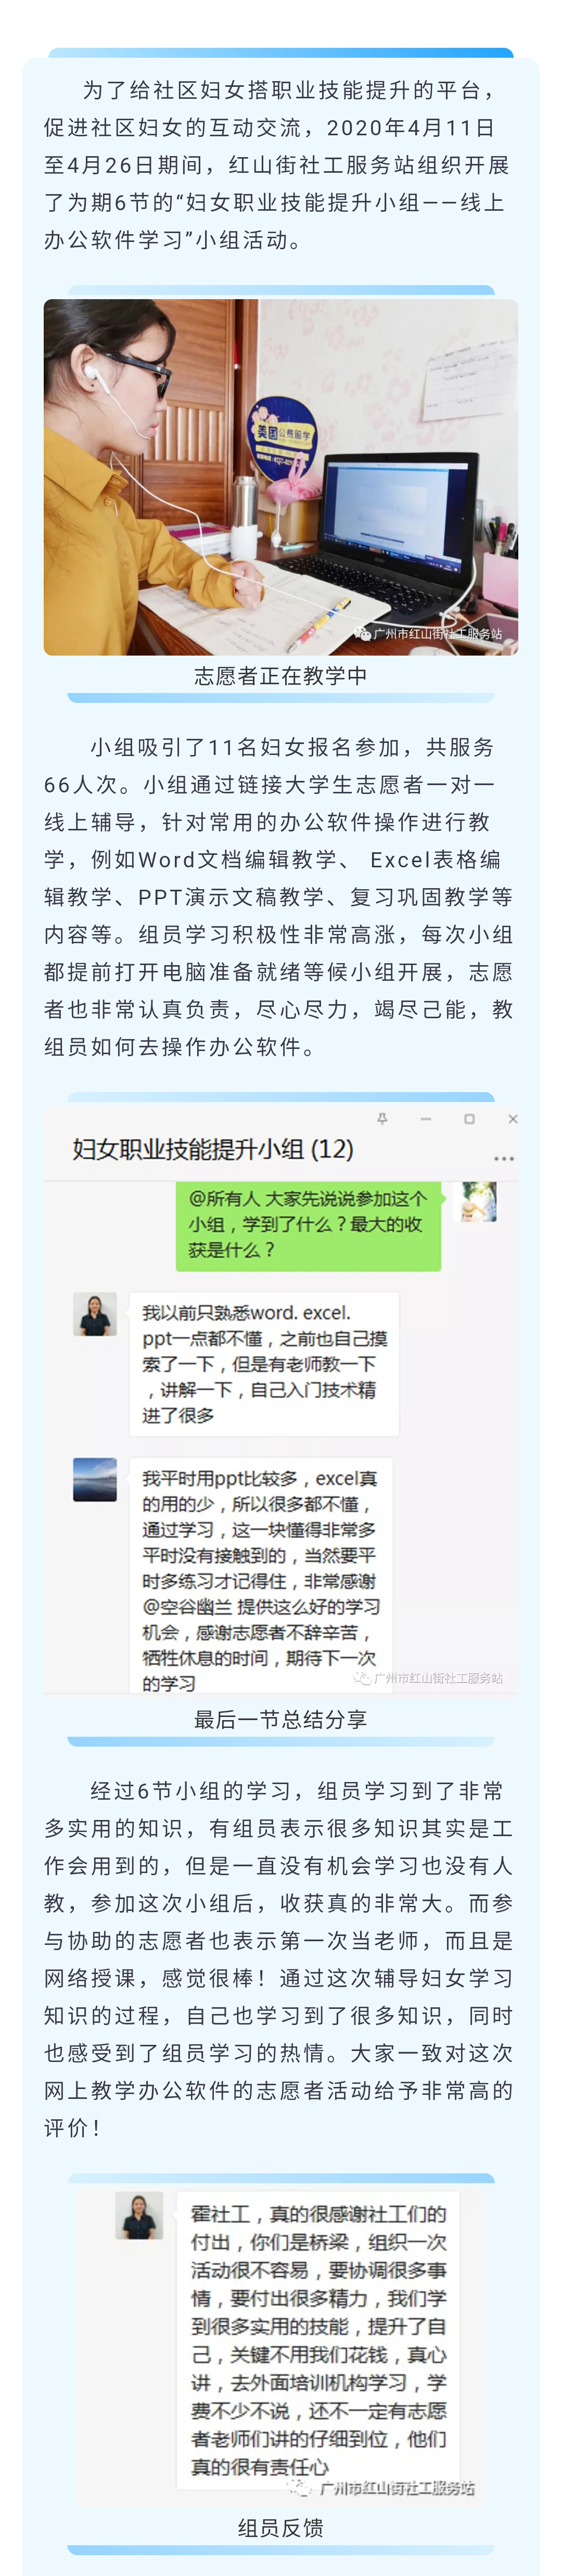Click the feedback message starting 霍社工
Viewport: 562px width, 2576px height.
click(318, 2338)
